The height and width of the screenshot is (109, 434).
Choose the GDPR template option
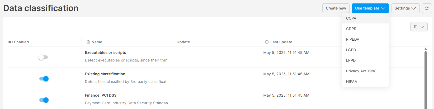pos(351,29)
